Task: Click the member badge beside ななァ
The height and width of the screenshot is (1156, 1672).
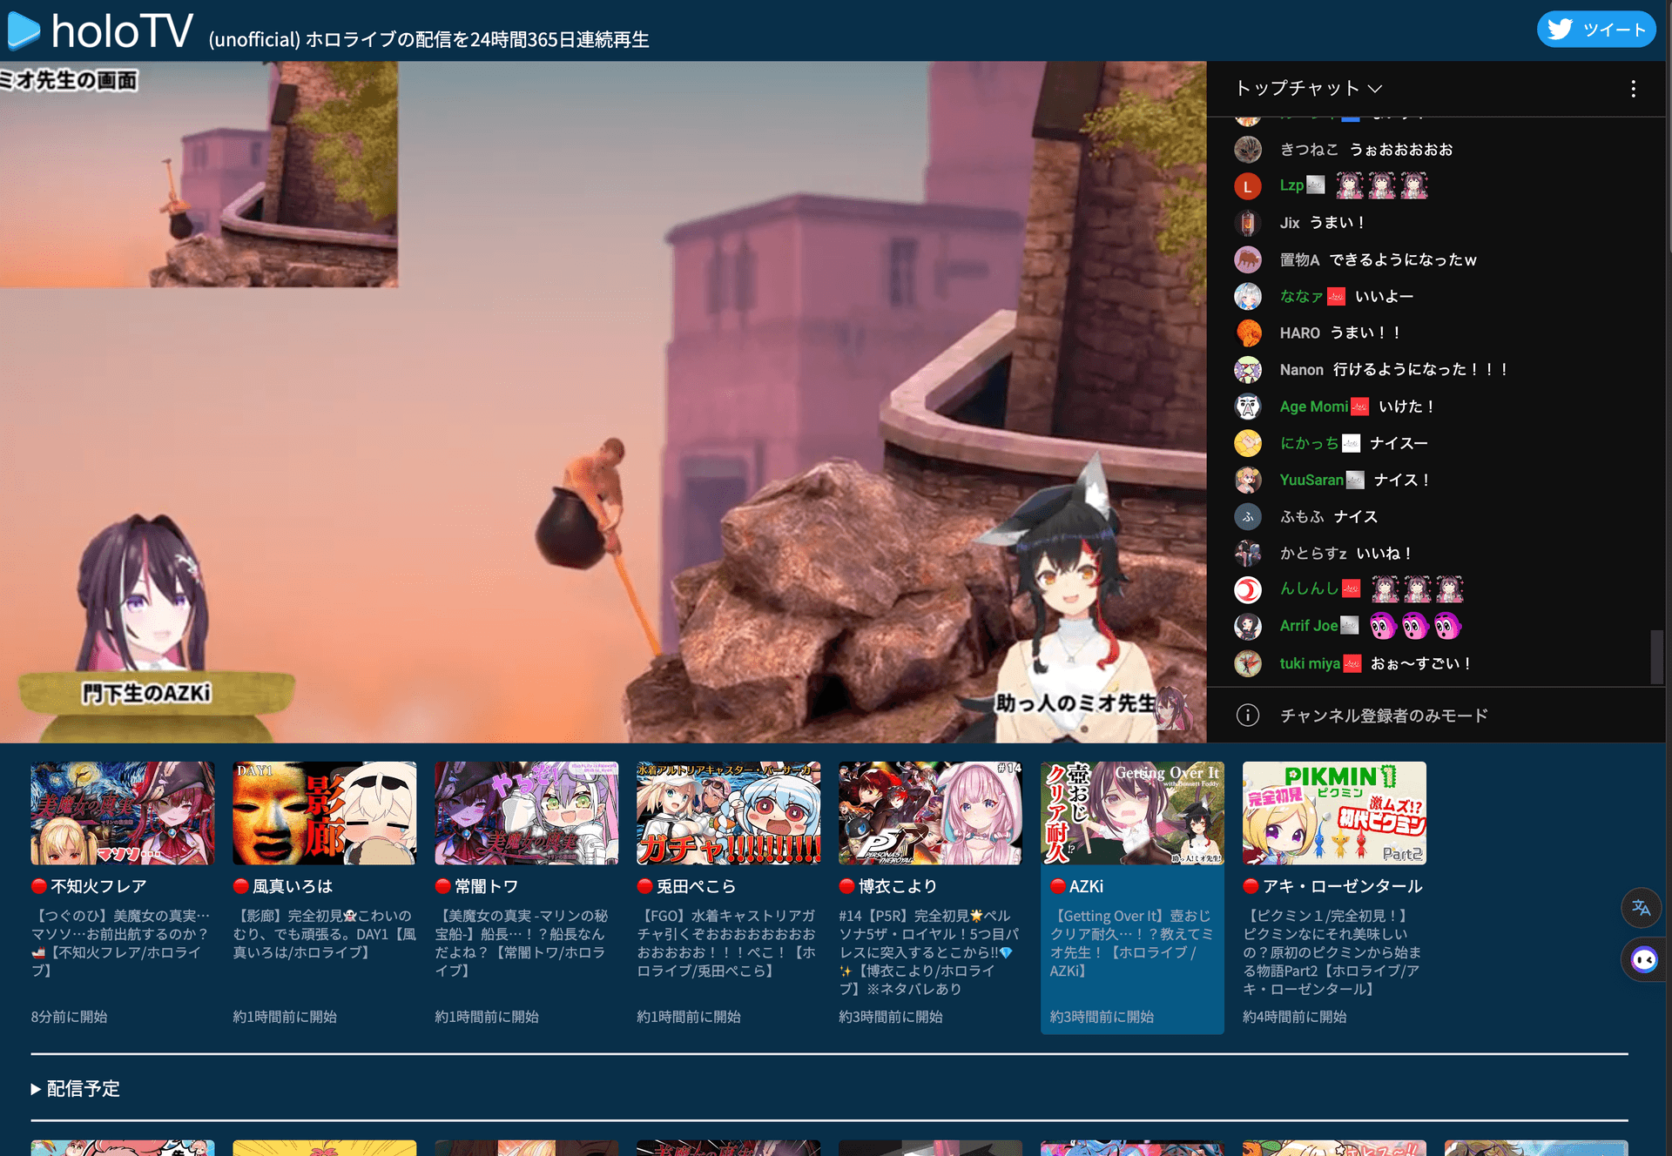Action: [1336, 297]
